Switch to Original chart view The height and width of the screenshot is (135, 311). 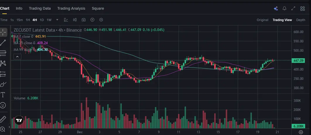tap(262, 20)
